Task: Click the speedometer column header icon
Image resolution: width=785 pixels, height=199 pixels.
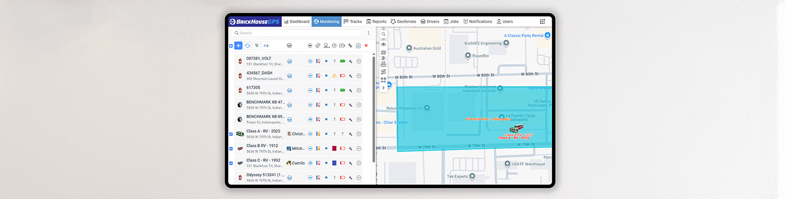Action: (x=334, y=46)
